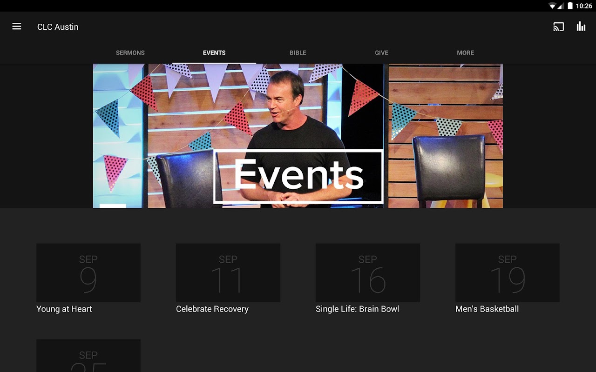Open the Sep 9 event tile
The width and height of the screenshot is (596, 372).
88,273
